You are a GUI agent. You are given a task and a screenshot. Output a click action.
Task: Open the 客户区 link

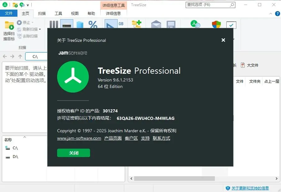coord(131,138)
